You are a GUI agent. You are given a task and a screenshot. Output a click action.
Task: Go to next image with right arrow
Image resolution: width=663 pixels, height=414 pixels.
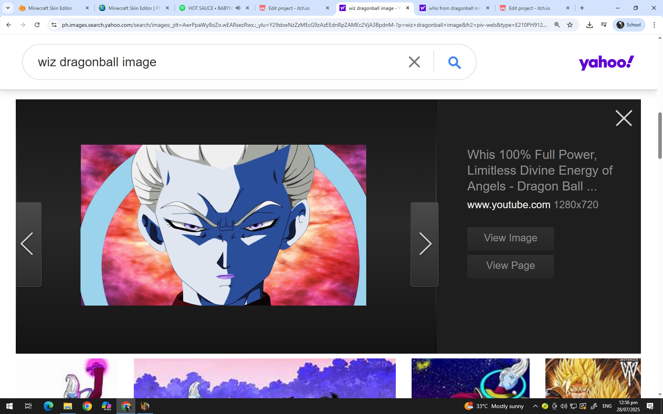pos(425,244)
